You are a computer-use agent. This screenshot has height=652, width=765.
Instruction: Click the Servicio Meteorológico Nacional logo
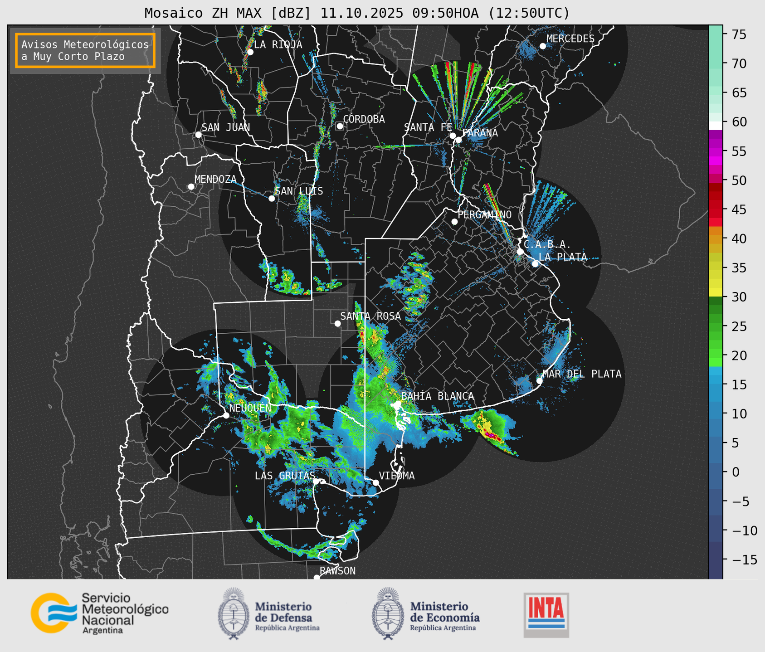[x=99, y=613]
